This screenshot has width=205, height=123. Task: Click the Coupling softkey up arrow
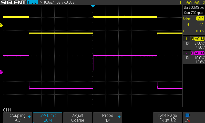coord(29,116)
